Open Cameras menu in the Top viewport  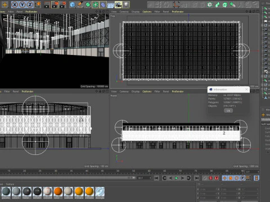point(124,12)
